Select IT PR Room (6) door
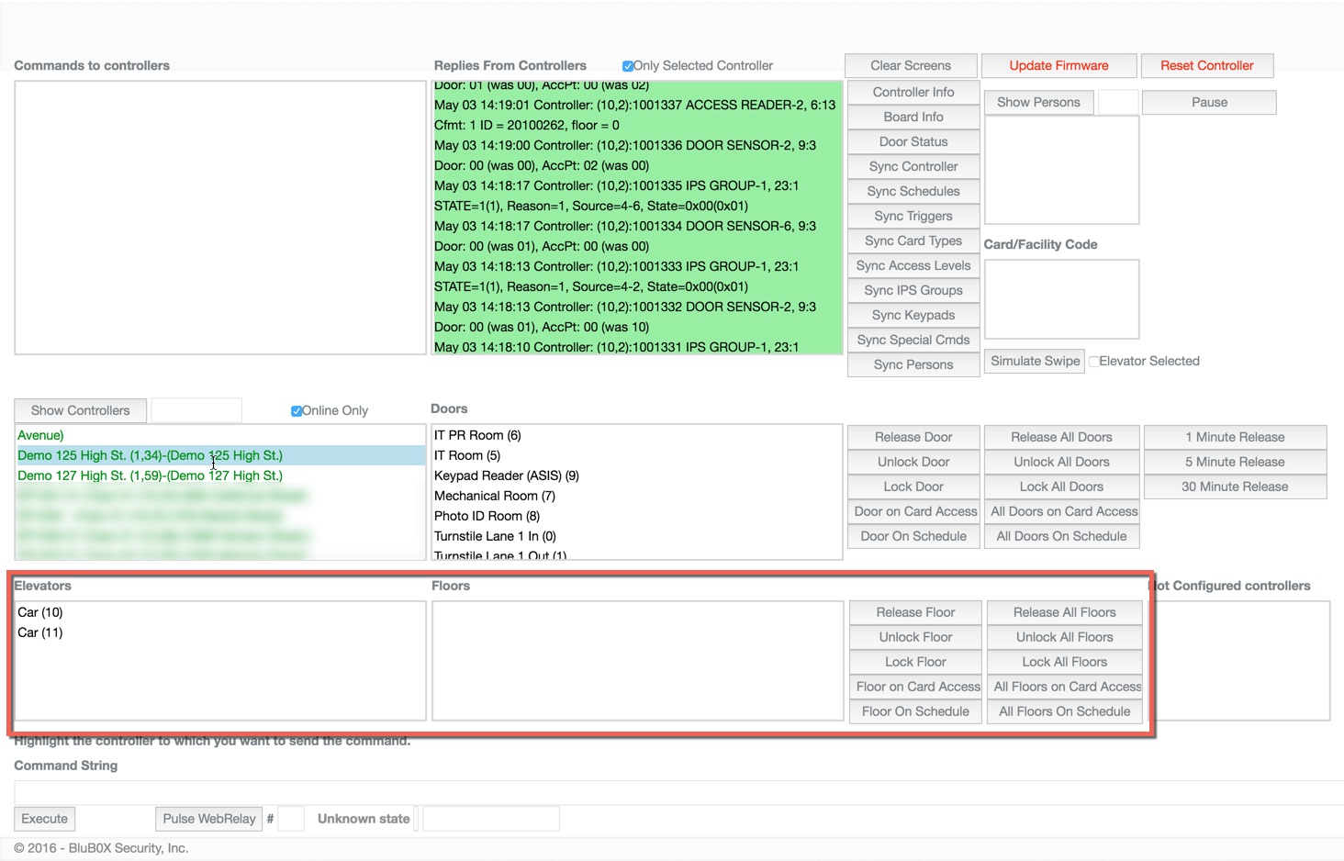This screenshot has height=861, width=1344. click(x=477, y=435)
